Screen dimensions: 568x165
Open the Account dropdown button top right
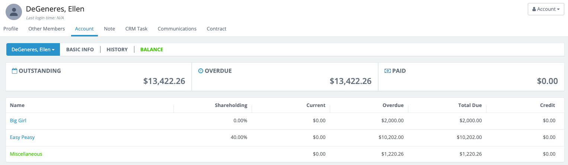click(546, 9)
